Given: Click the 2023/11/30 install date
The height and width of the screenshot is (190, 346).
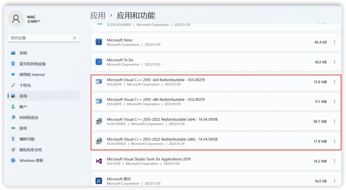Looking at the screenshot, I should (x=177, y=124).
